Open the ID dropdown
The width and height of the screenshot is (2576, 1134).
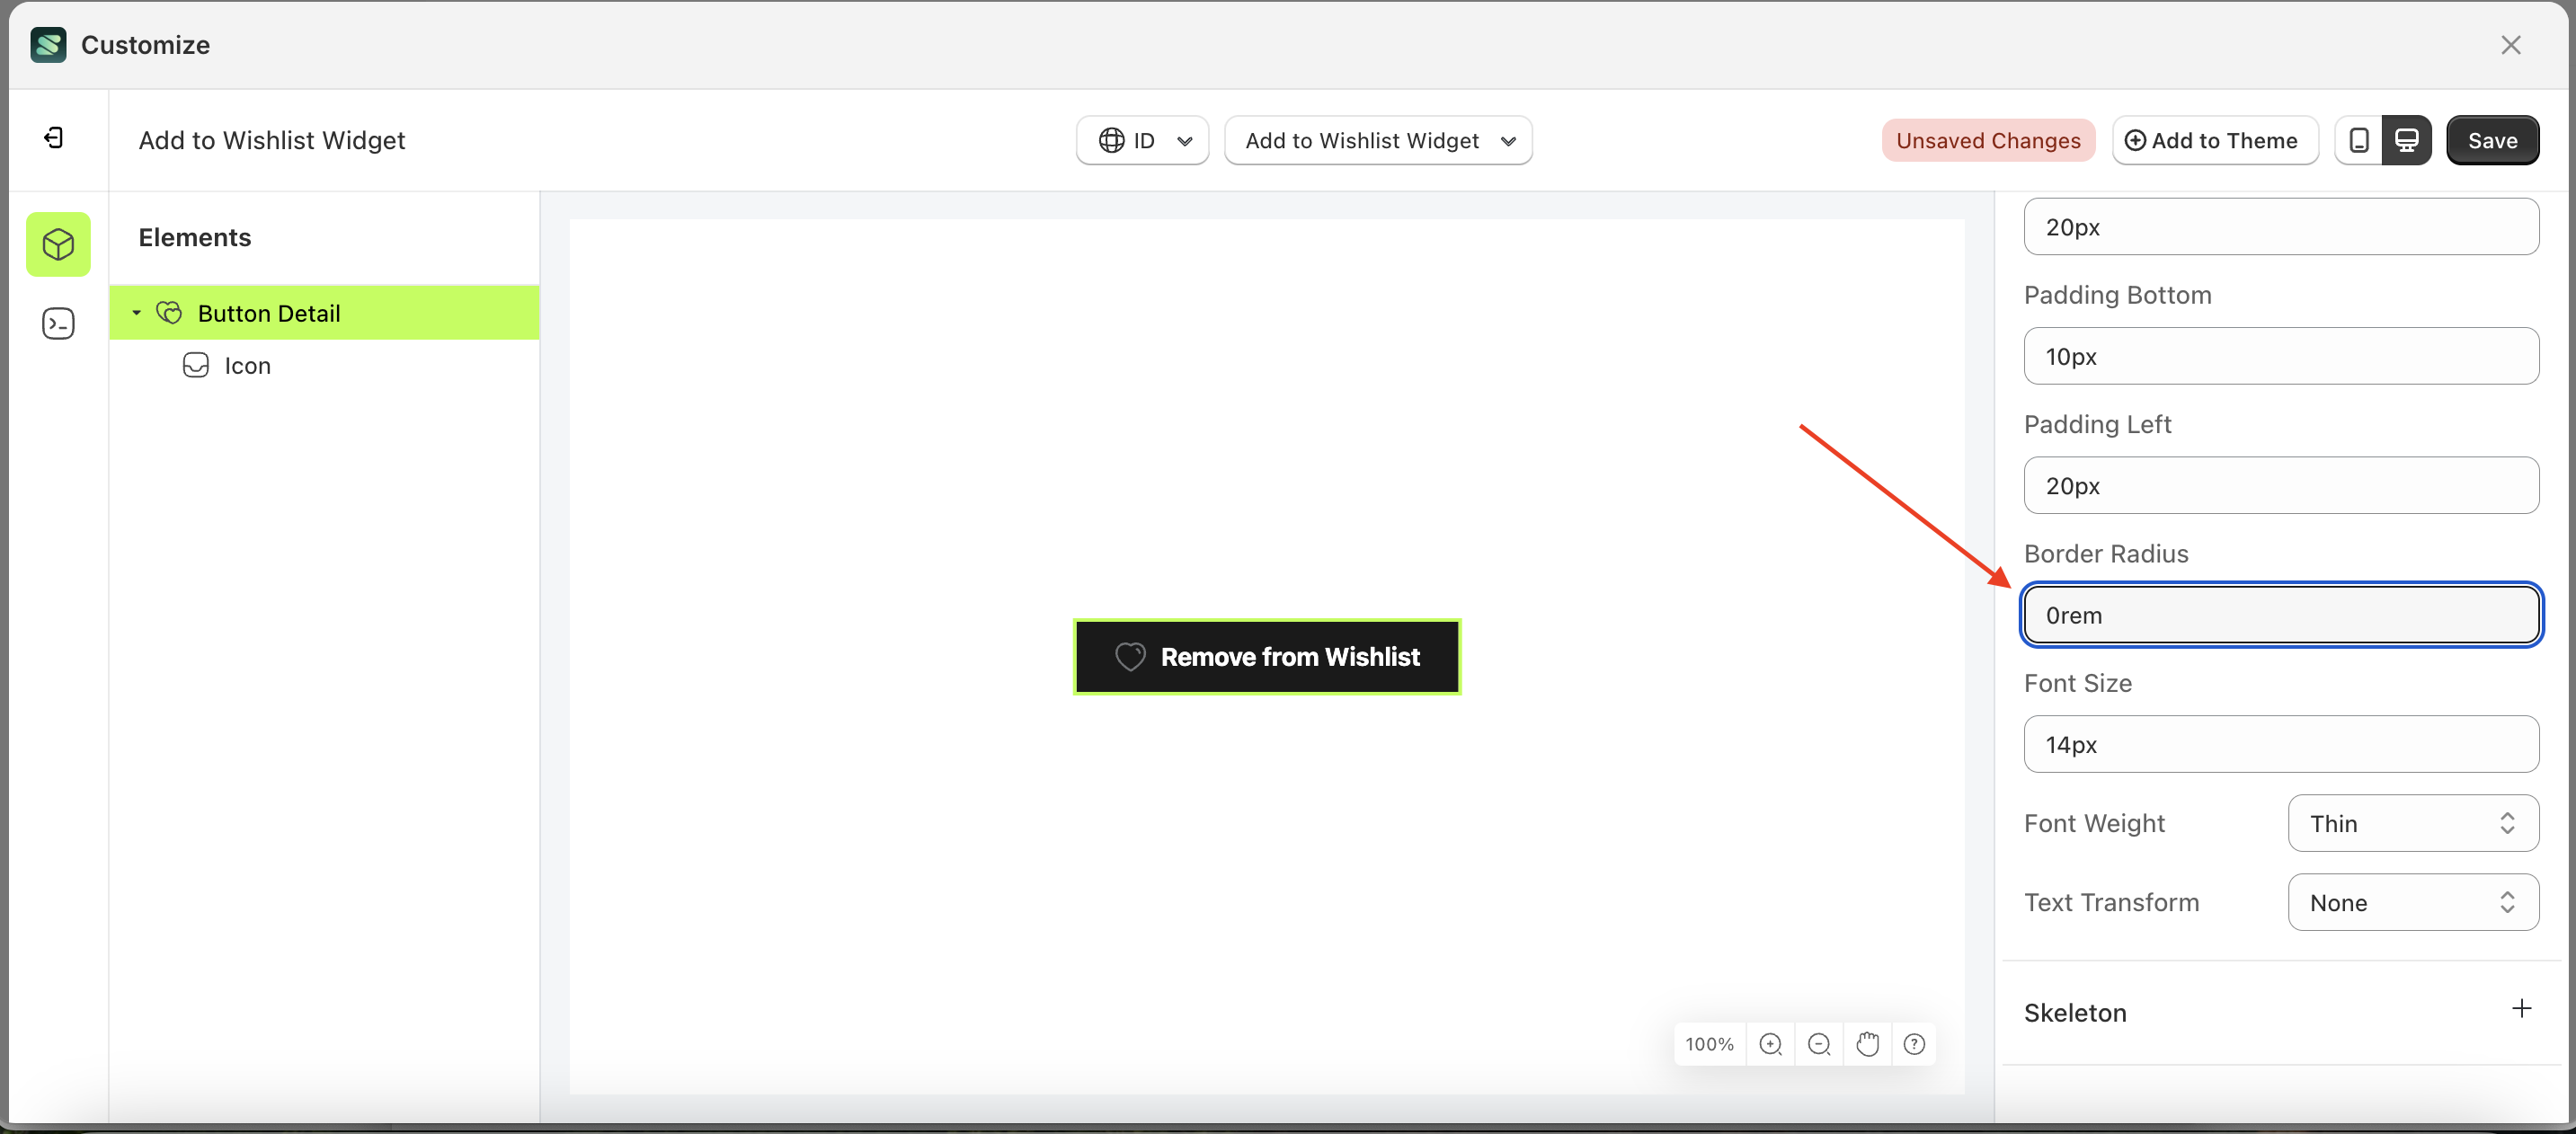(1142, 140)
